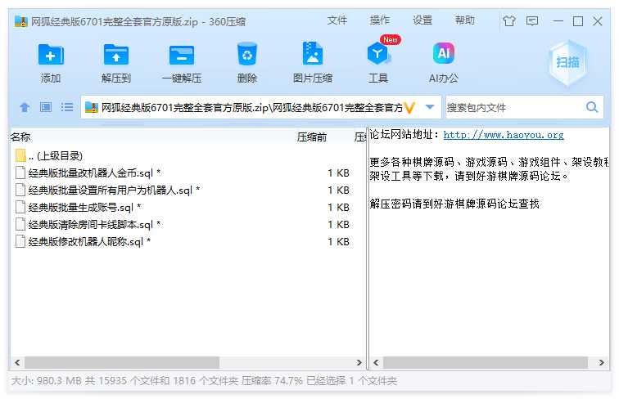Click the comment pane scroll-left arrow
The height and width of the screenshot is (399, 619).
point(376,362)
